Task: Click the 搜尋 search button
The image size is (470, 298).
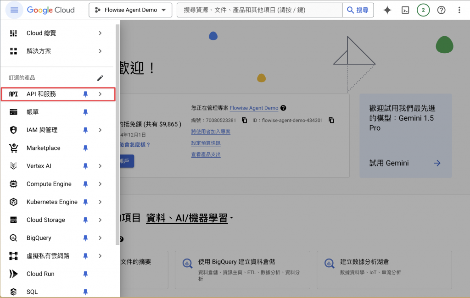Action: (358, 10)
